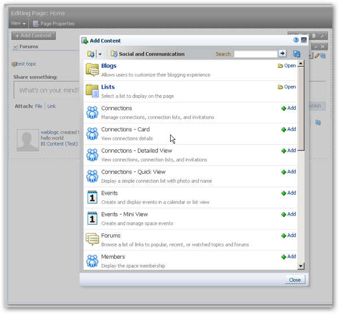This screenshot has width=339, height=314.
Task: Add the Events - Mini View component
Action: click(288, 214)
